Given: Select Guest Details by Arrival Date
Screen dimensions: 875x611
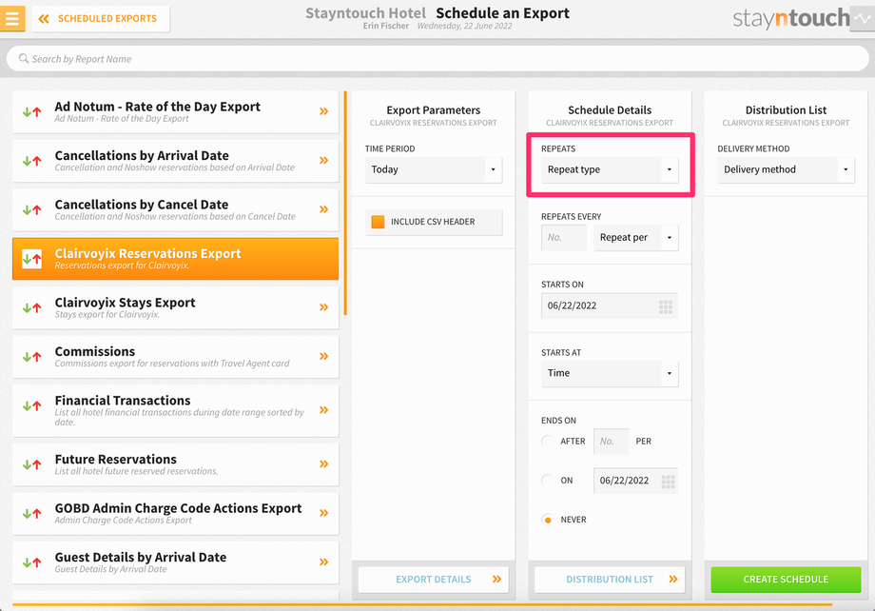Looking at the screenshot, I should coord(175,562).
